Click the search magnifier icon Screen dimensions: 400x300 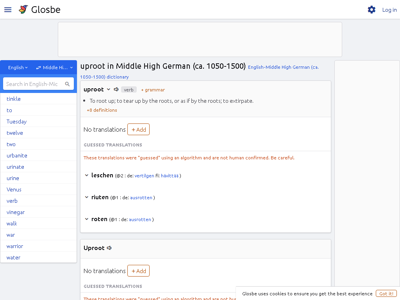[67, 84]
